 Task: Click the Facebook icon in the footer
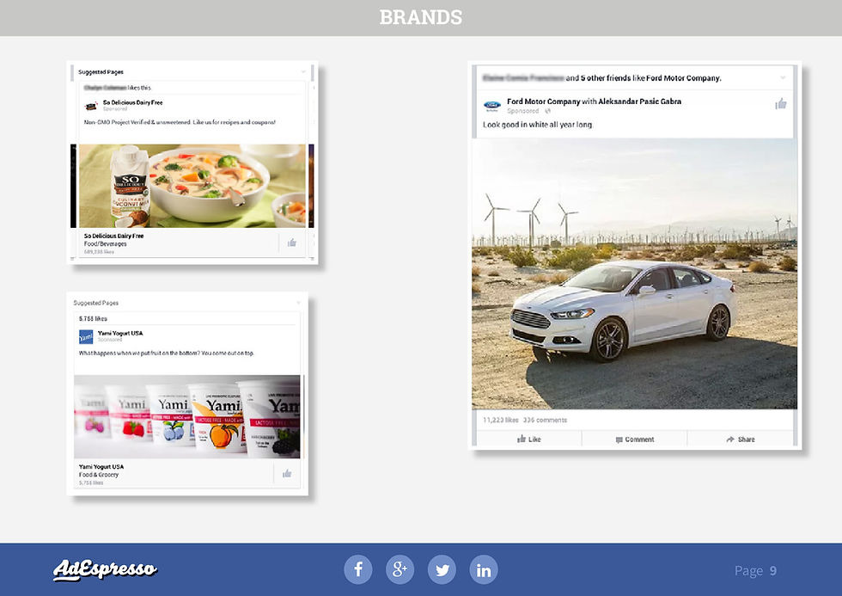click(x=358, y=569)
